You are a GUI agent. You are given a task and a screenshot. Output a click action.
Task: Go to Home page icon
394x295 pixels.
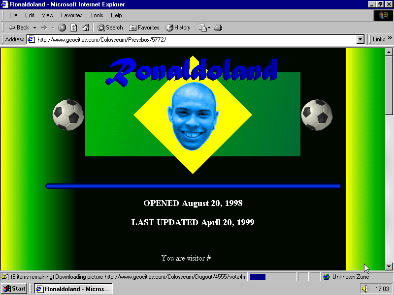[x=86, y=28]
